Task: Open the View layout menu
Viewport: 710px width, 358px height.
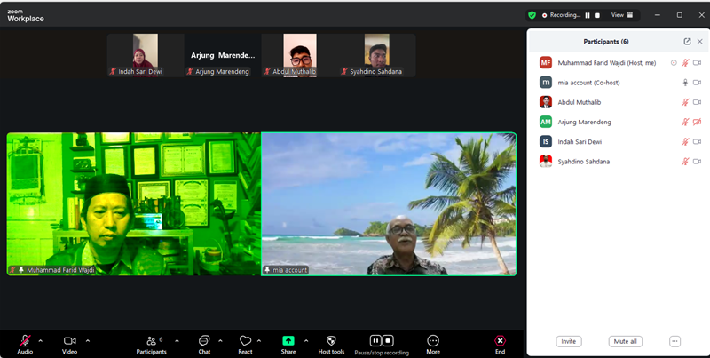Action: click(622, 15)
